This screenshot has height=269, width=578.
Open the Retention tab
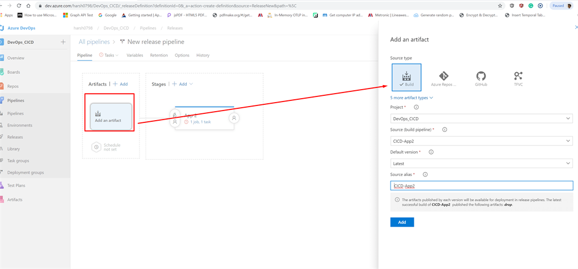tap(159, 55)
